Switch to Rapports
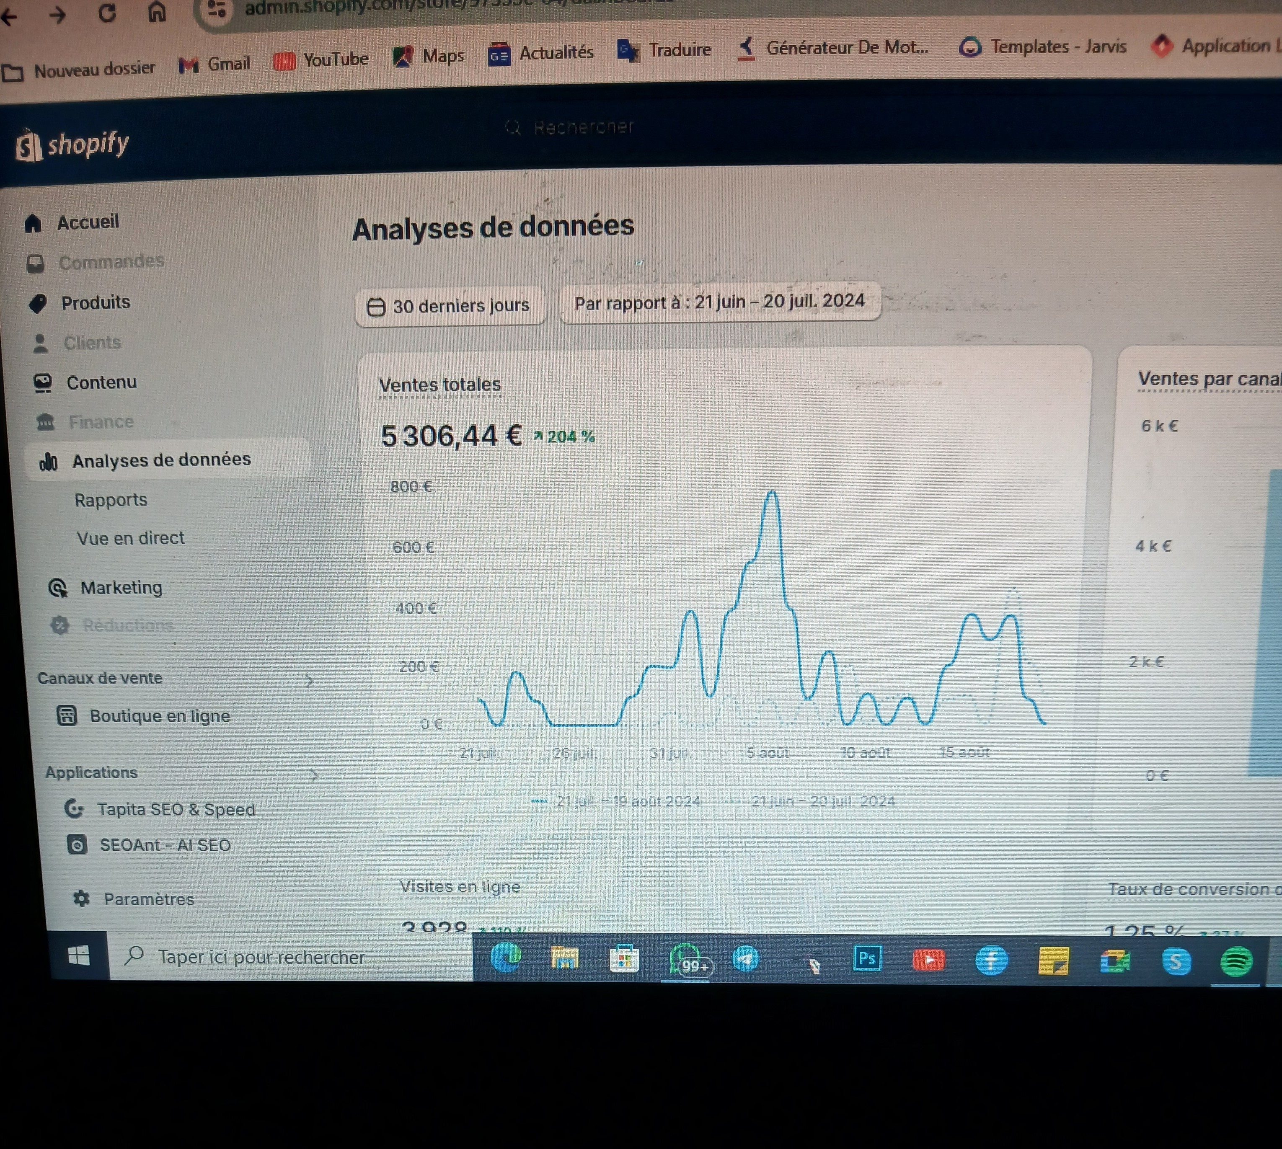Image resolution: width=1282 pixels, height=1149 pixels. (111, 499)
